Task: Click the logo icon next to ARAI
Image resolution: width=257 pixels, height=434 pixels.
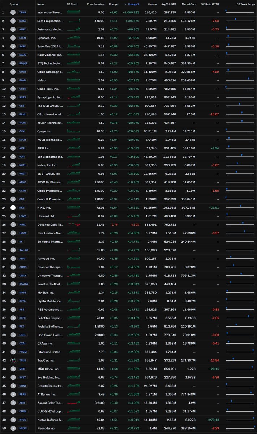Action: point(13,259)
